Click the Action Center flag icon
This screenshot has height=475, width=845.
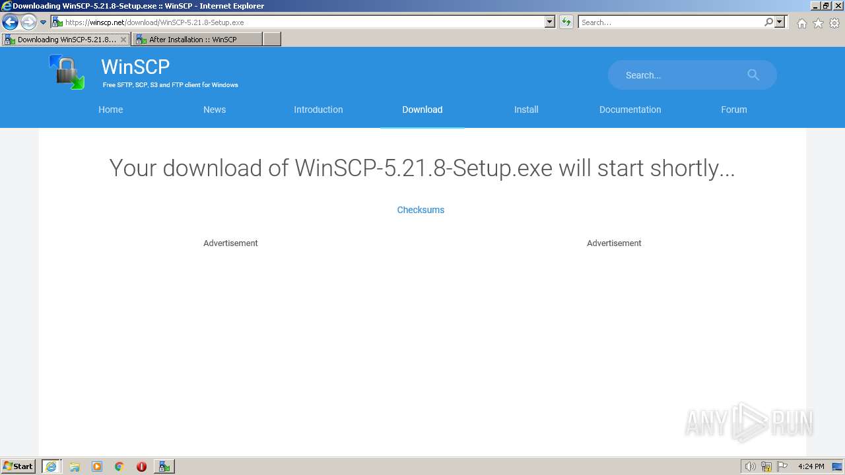[782, 466]
